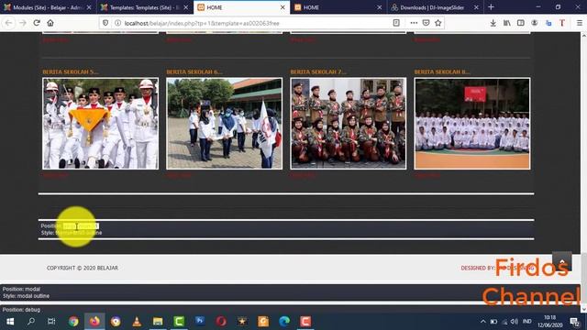The image size is (587, 330).
Task: Open page actions three-dot menu
Action: click(x=414, y=23)
